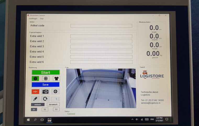Click the globe icon button
Screen dimensions: 199x126
point(46,78)
